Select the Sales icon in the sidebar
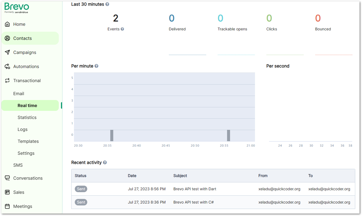The image size is (362, 216). pos(7,192)
